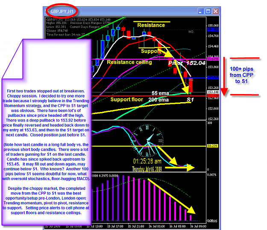Screen dimensions: 267x230
Task: Click the 16 Jul 05:00 time axis label
Action: pyautogui.click(x=177, y=227)
